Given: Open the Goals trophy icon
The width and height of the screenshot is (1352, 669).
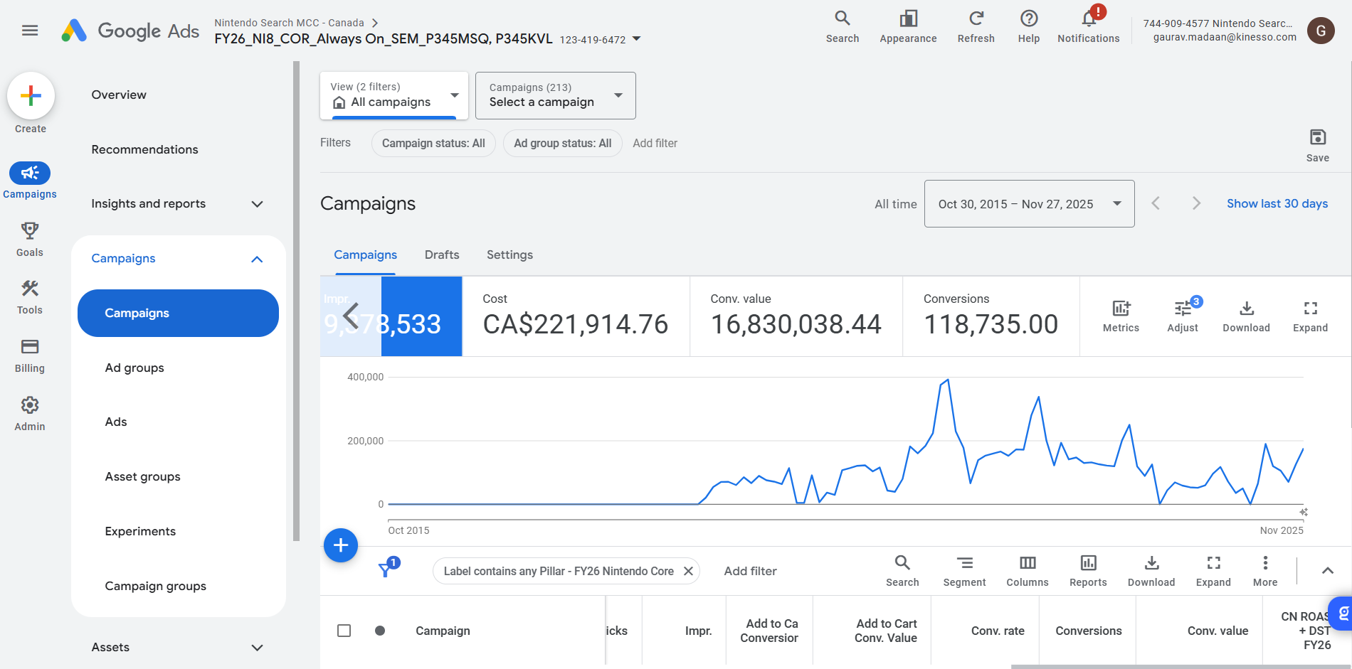Looking at the screenshot, I should coord(30,231).
